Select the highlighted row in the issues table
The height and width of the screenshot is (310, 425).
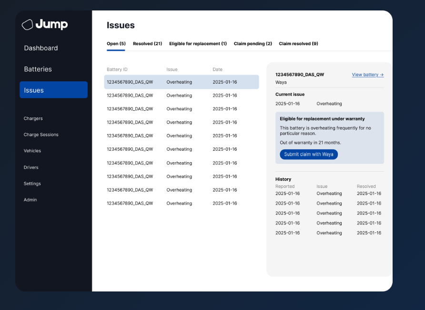(182, 82)
